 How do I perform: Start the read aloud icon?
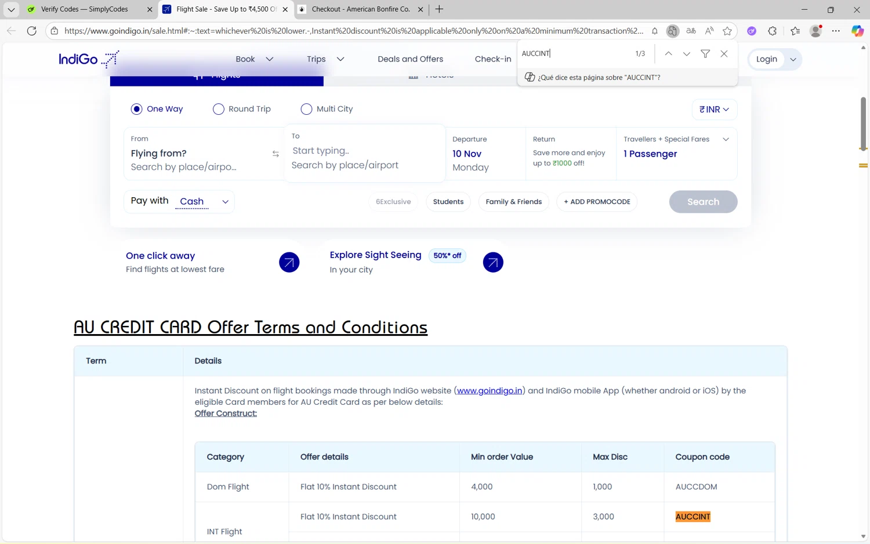709,31
